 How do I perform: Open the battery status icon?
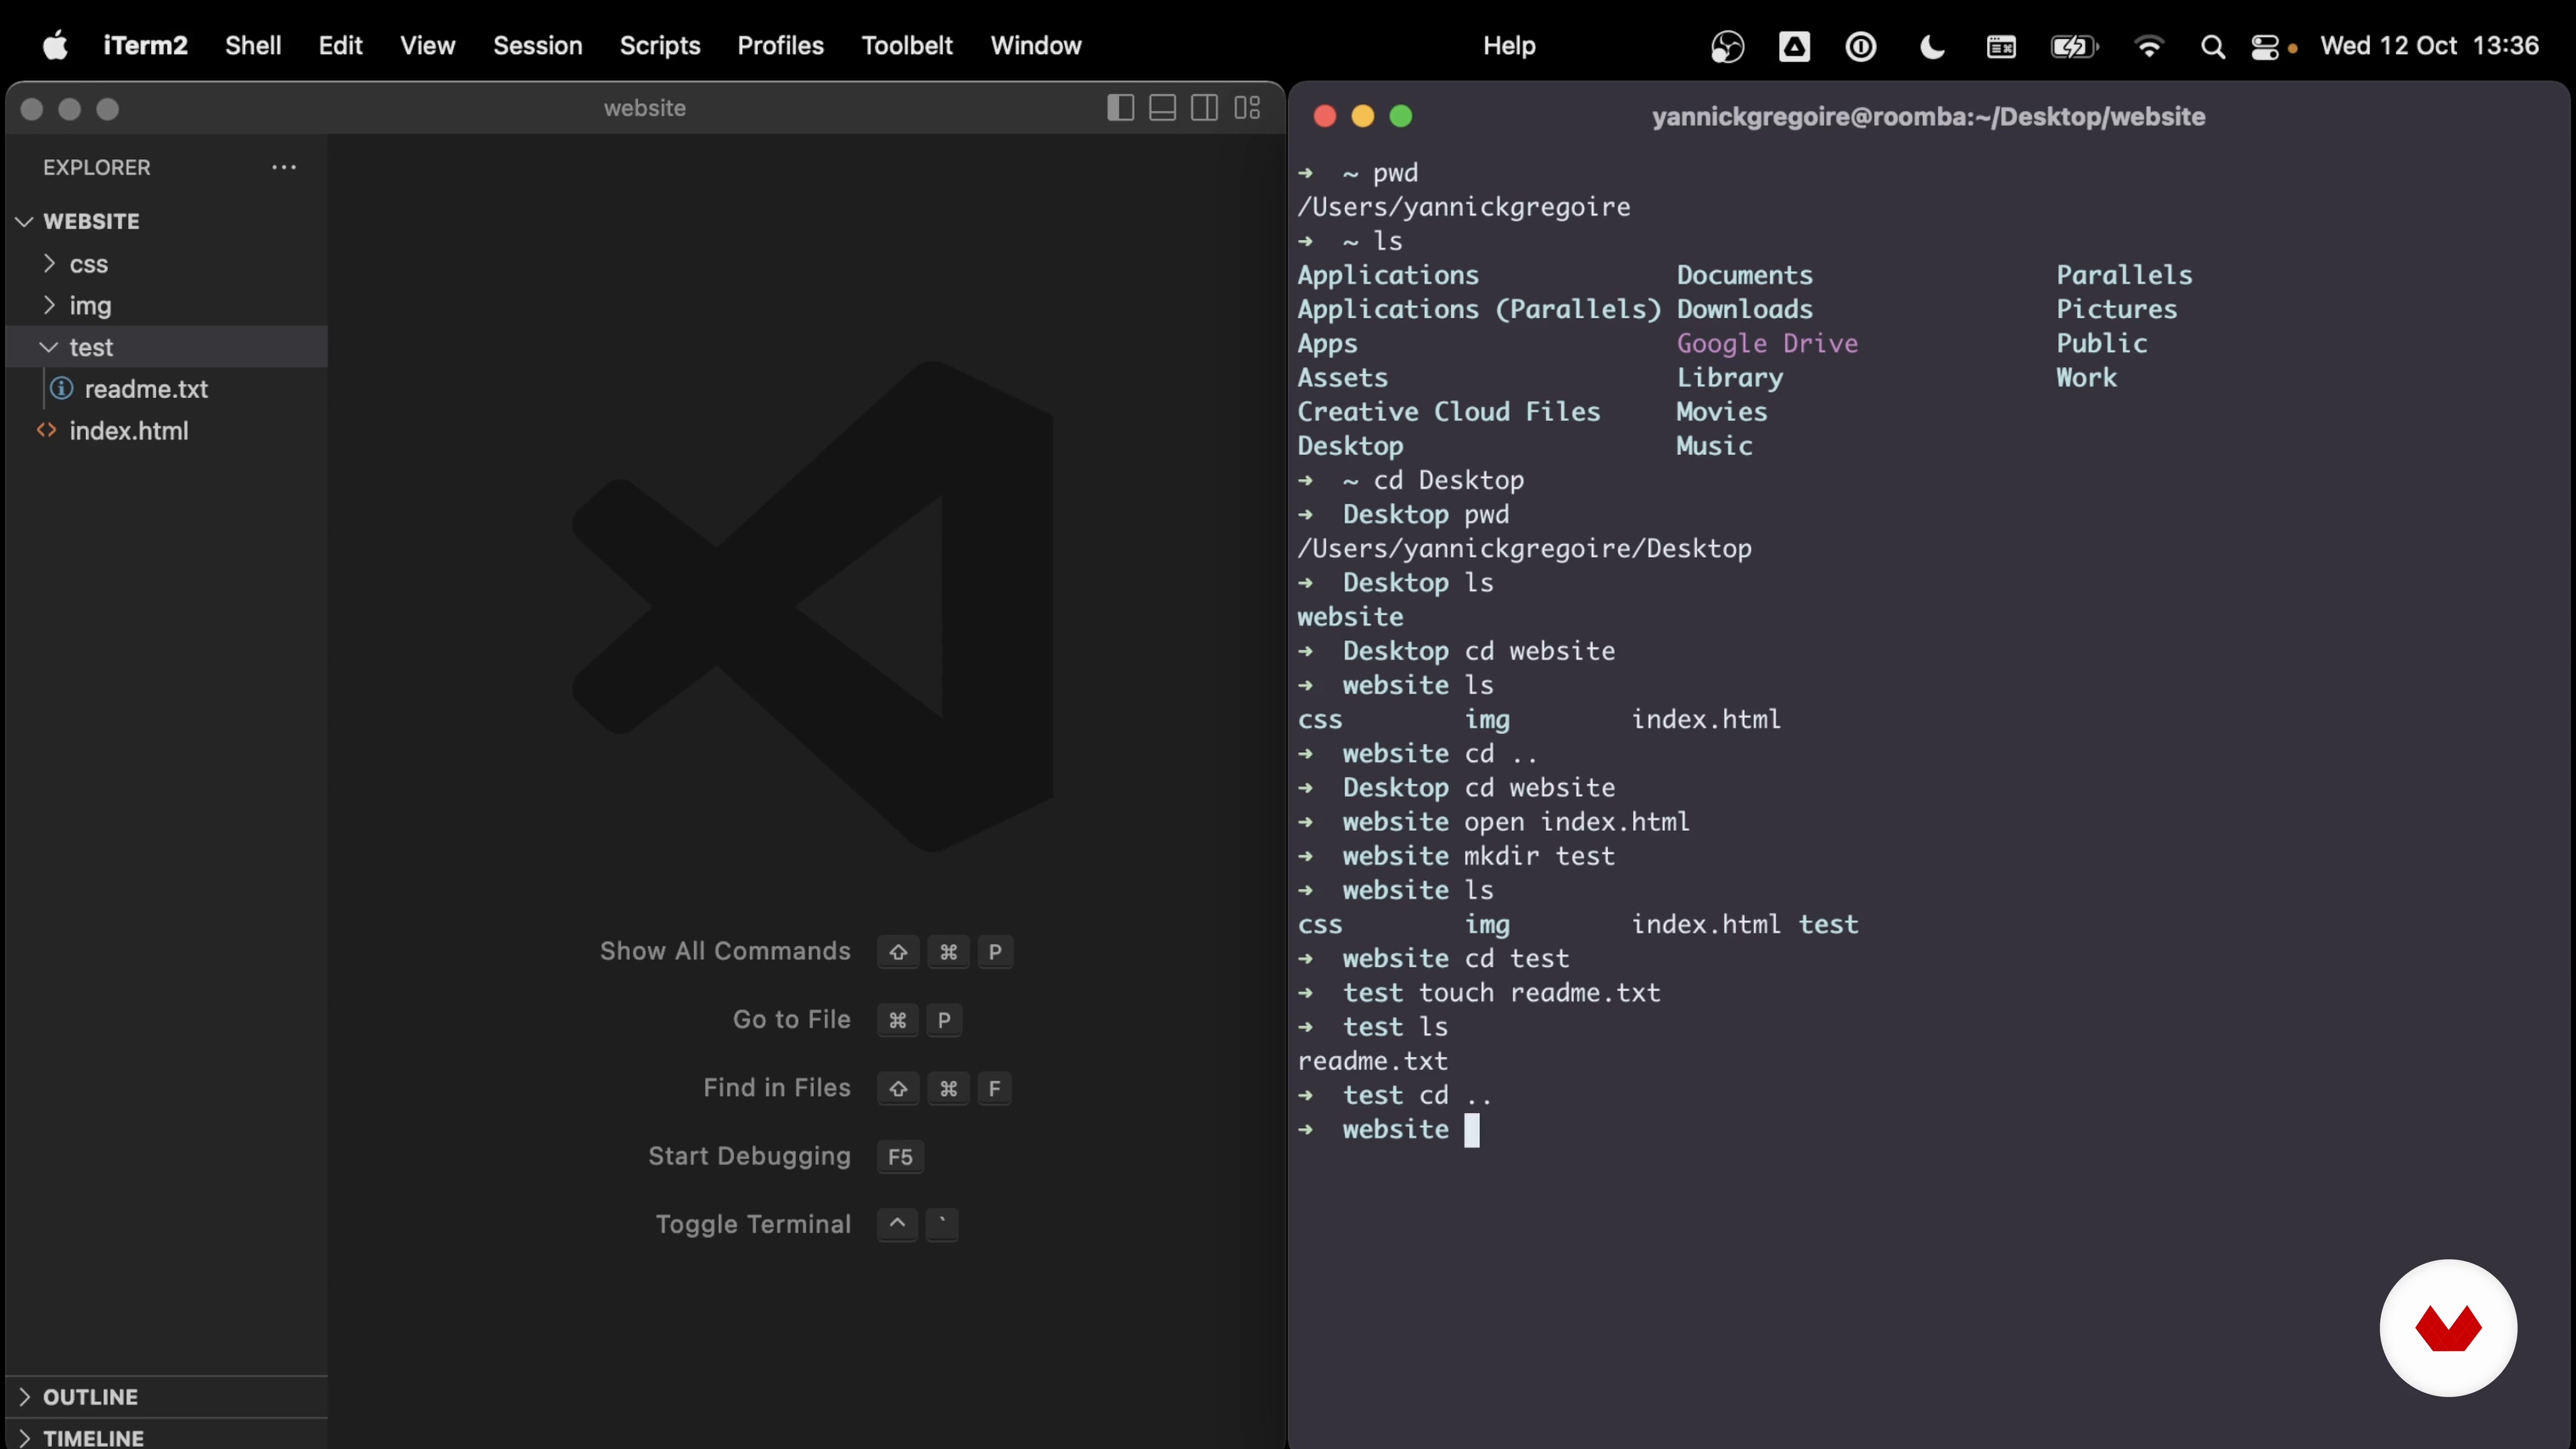2074,47
